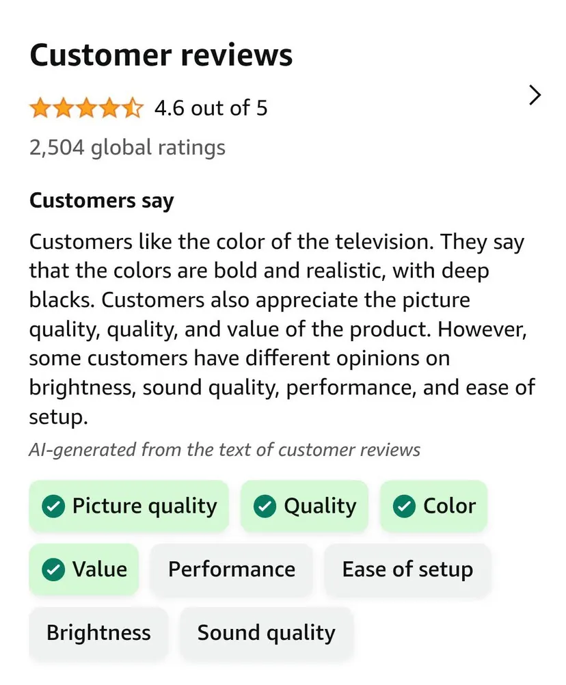
Task: Toggle the Quality review topic chip
Action: point(304,507)
